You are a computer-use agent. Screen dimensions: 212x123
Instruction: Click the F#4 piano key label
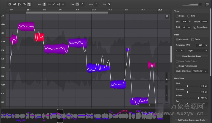[3, 42]
